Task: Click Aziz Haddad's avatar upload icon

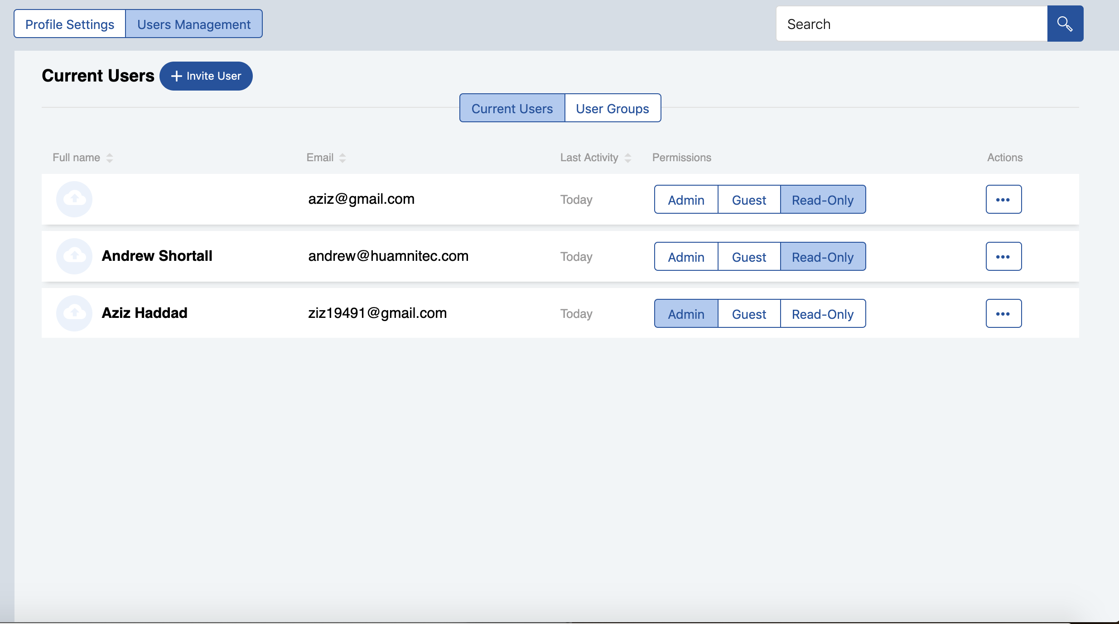Action: (74, 313)
